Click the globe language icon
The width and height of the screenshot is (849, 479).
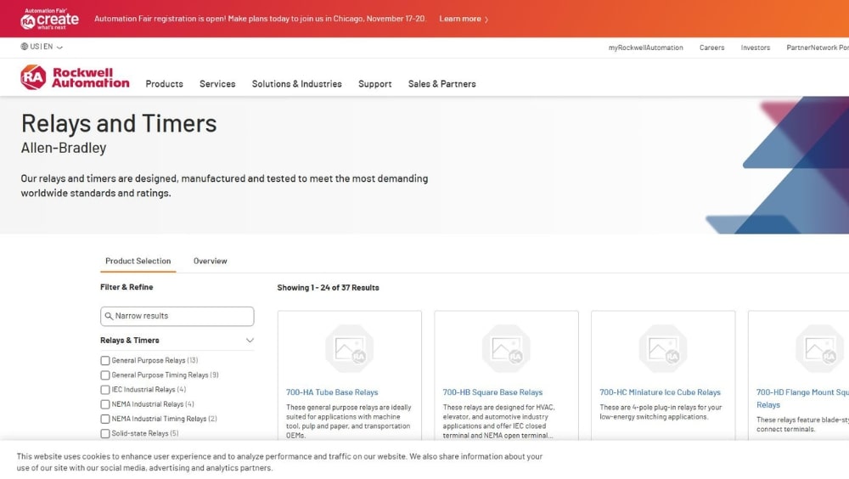point(25,47)
